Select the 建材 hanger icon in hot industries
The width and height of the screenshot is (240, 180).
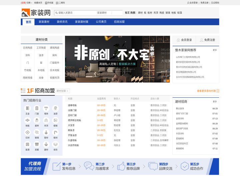[x=46, y=144]
